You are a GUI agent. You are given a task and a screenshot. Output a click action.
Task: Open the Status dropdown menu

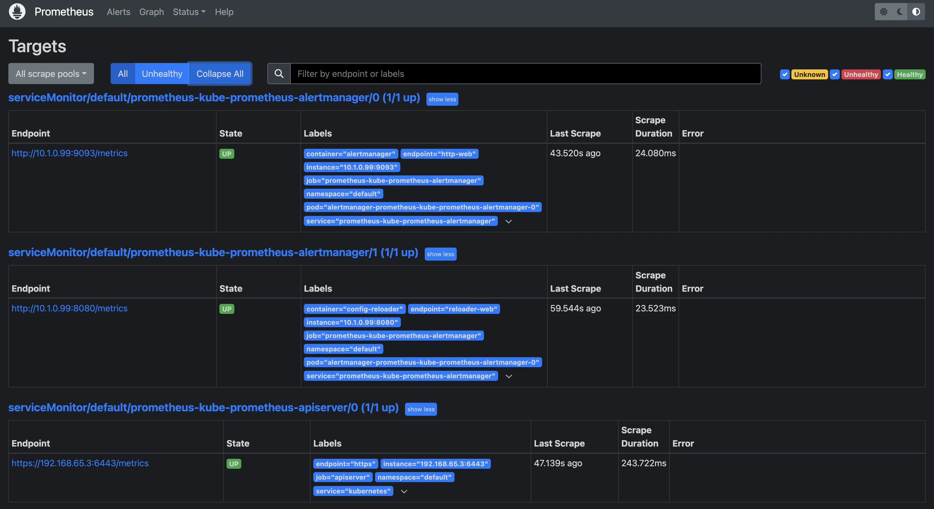tap(189, 12)
